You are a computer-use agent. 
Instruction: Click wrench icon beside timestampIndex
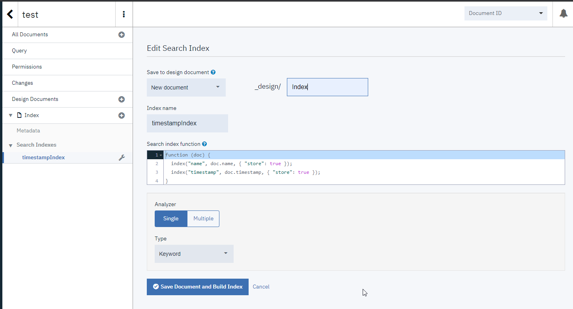tap(122, 158)
